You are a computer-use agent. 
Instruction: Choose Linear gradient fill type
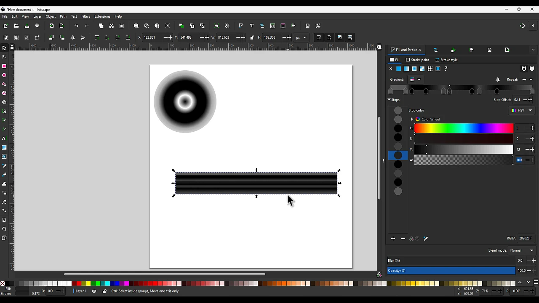click(x=406, y=69)
